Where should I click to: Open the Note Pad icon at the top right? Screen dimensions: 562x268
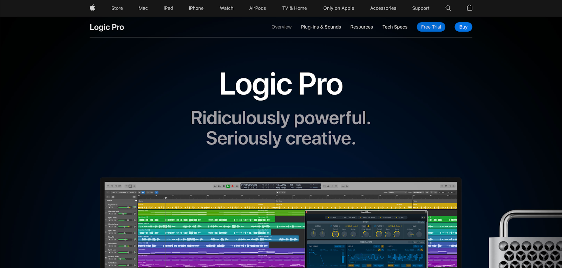446,186
